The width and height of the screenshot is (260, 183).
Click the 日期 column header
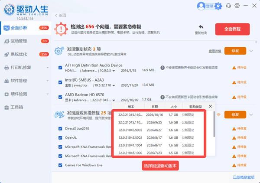(155, 107)
